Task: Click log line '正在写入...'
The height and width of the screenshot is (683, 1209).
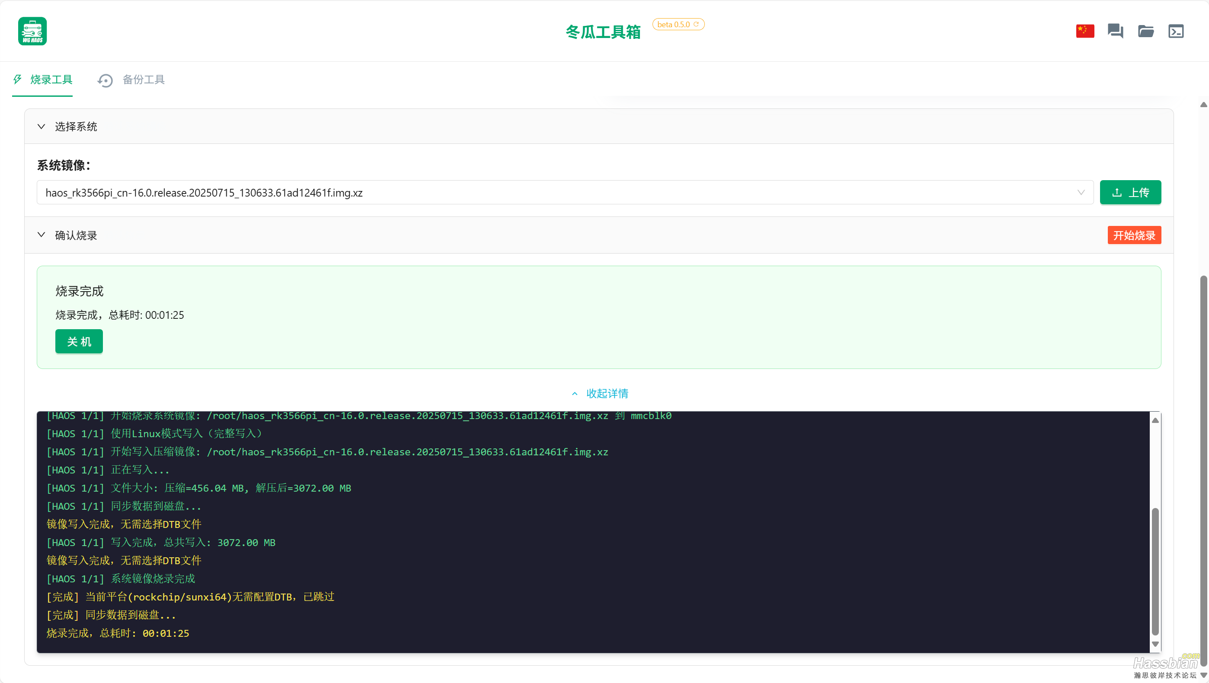Action: 108,470
